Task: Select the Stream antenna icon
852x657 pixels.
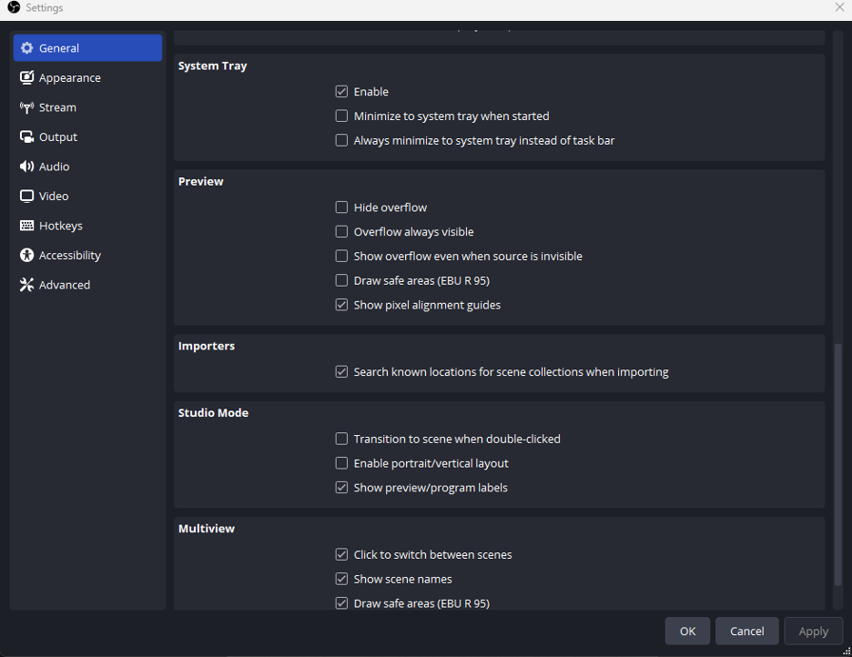Action: (26, 107)
